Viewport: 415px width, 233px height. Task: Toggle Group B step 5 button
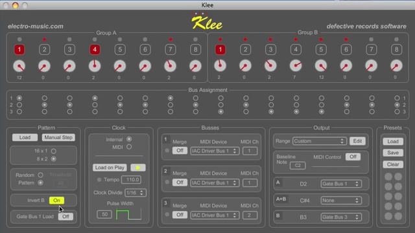tap(321, 49)
